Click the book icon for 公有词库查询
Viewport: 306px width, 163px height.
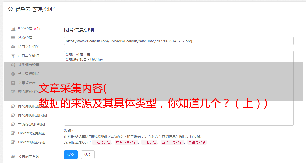tap(13, 156)
